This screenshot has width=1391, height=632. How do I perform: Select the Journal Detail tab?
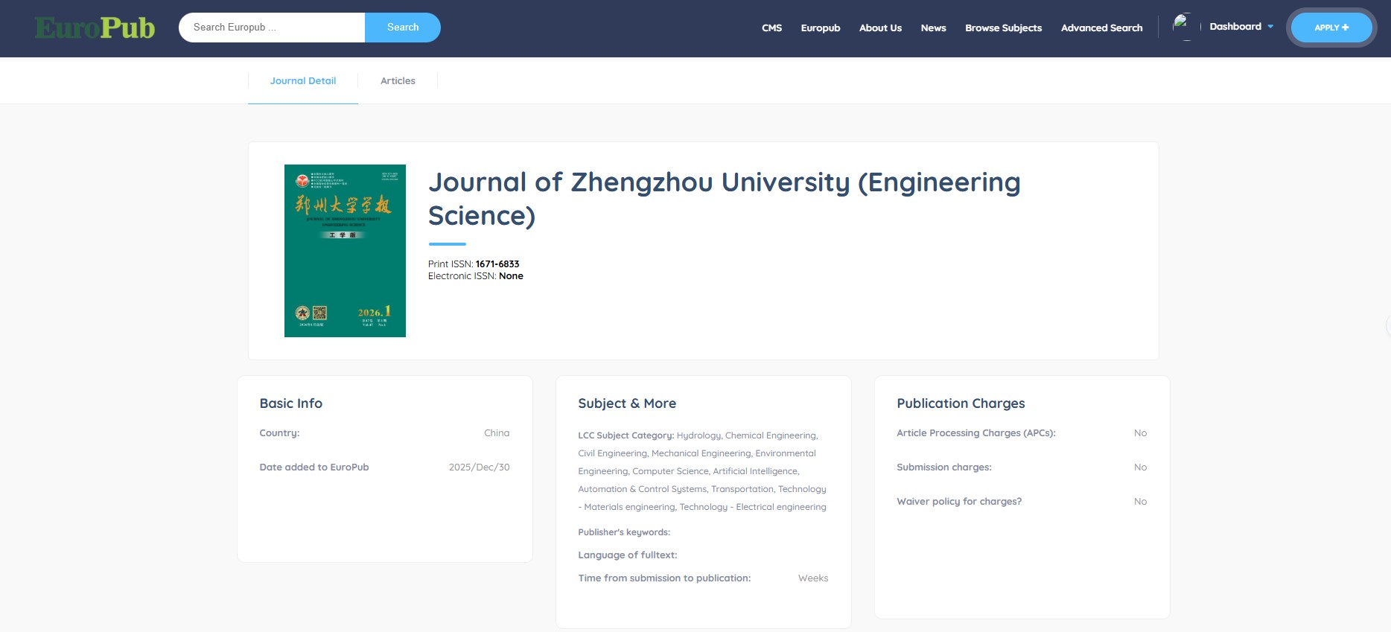(x=303, y=81)
